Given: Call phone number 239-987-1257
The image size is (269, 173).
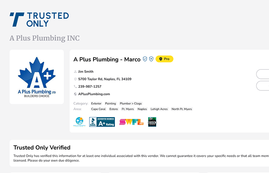Looking at the screenshot, I should click(90, 86).
